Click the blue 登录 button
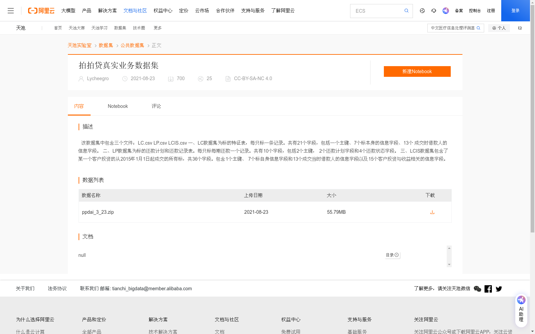This screenshot has height=334, width=535. [516, 11]
